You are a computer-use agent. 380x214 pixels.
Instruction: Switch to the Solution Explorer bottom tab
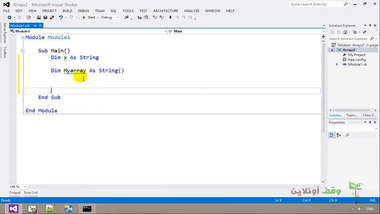coord(336,115)
